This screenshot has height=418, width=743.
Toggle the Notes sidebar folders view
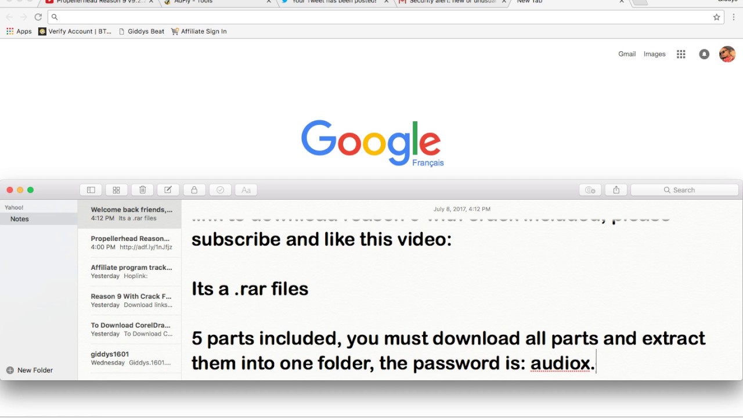(x=91, y=190)
